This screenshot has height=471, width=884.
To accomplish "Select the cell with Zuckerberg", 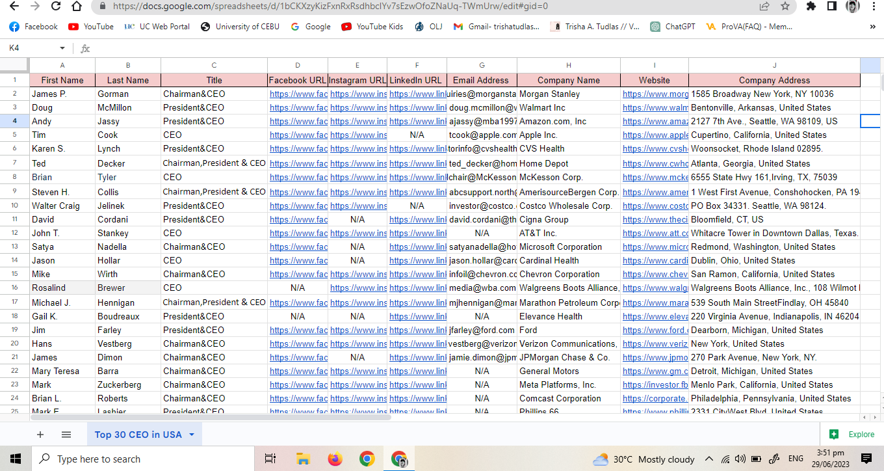I will [128, 384].
